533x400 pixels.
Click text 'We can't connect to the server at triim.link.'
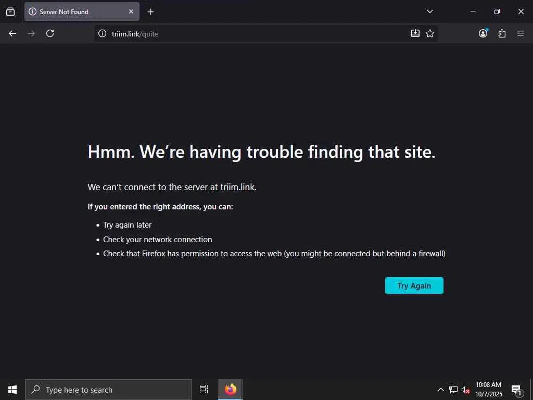[172, 187]
